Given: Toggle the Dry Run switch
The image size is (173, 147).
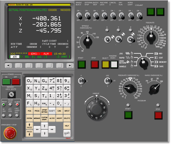Looking at the screenshot, I should 122,16.
